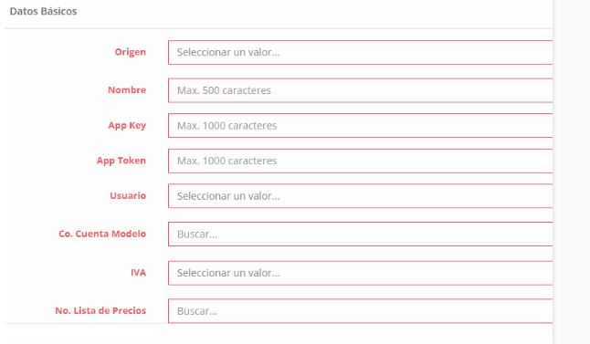Expand the Usuario select box
The image size is (590, 344).
click(360, 196)
